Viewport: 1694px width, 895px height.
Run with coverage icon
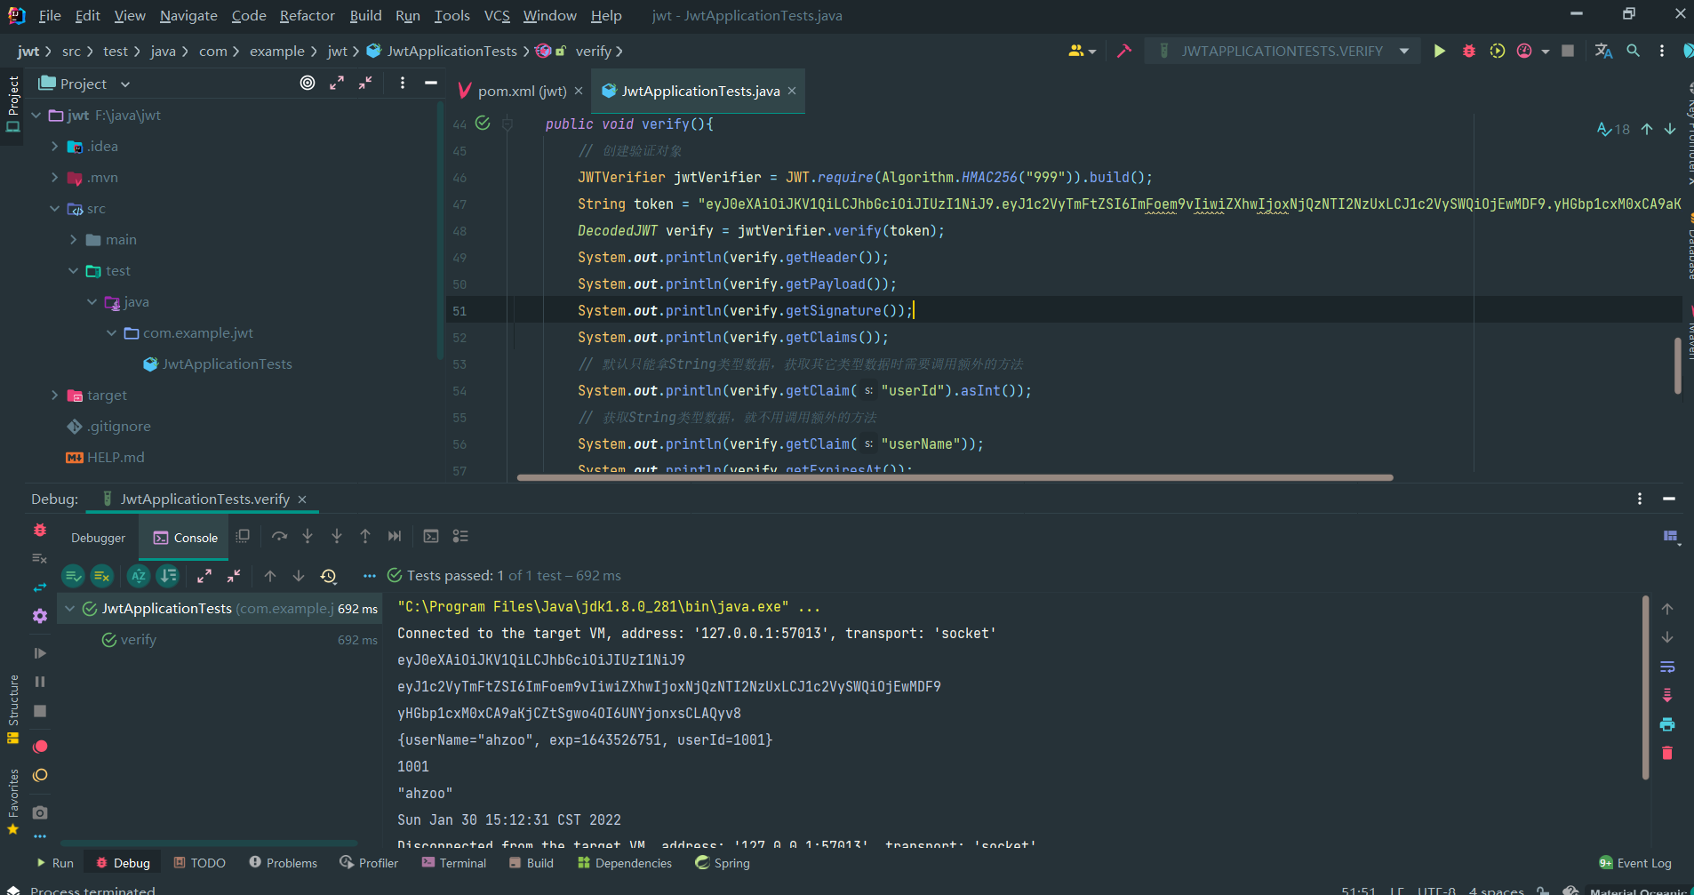(x=1498, y=52)
